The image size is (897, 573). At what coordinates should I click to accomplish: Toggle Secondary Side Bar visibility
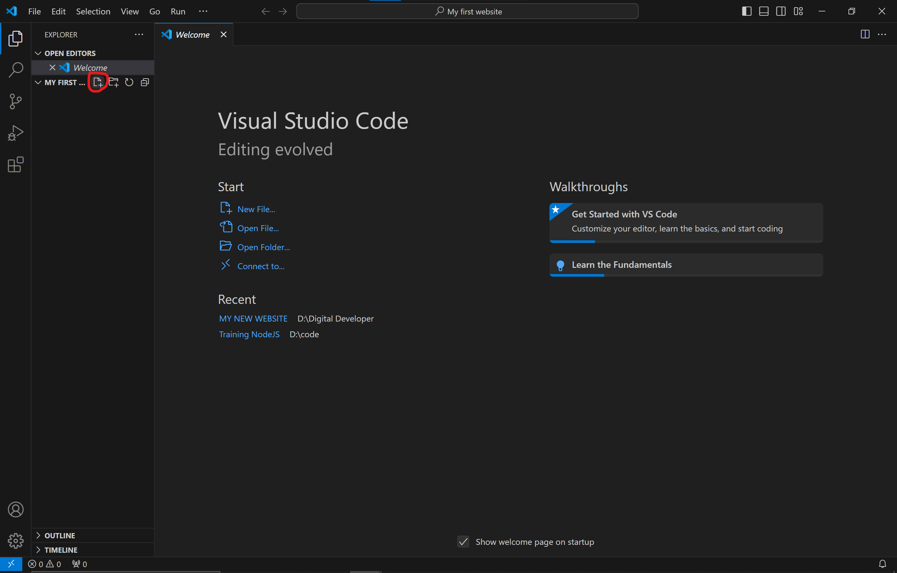click(x=781, y=11)
